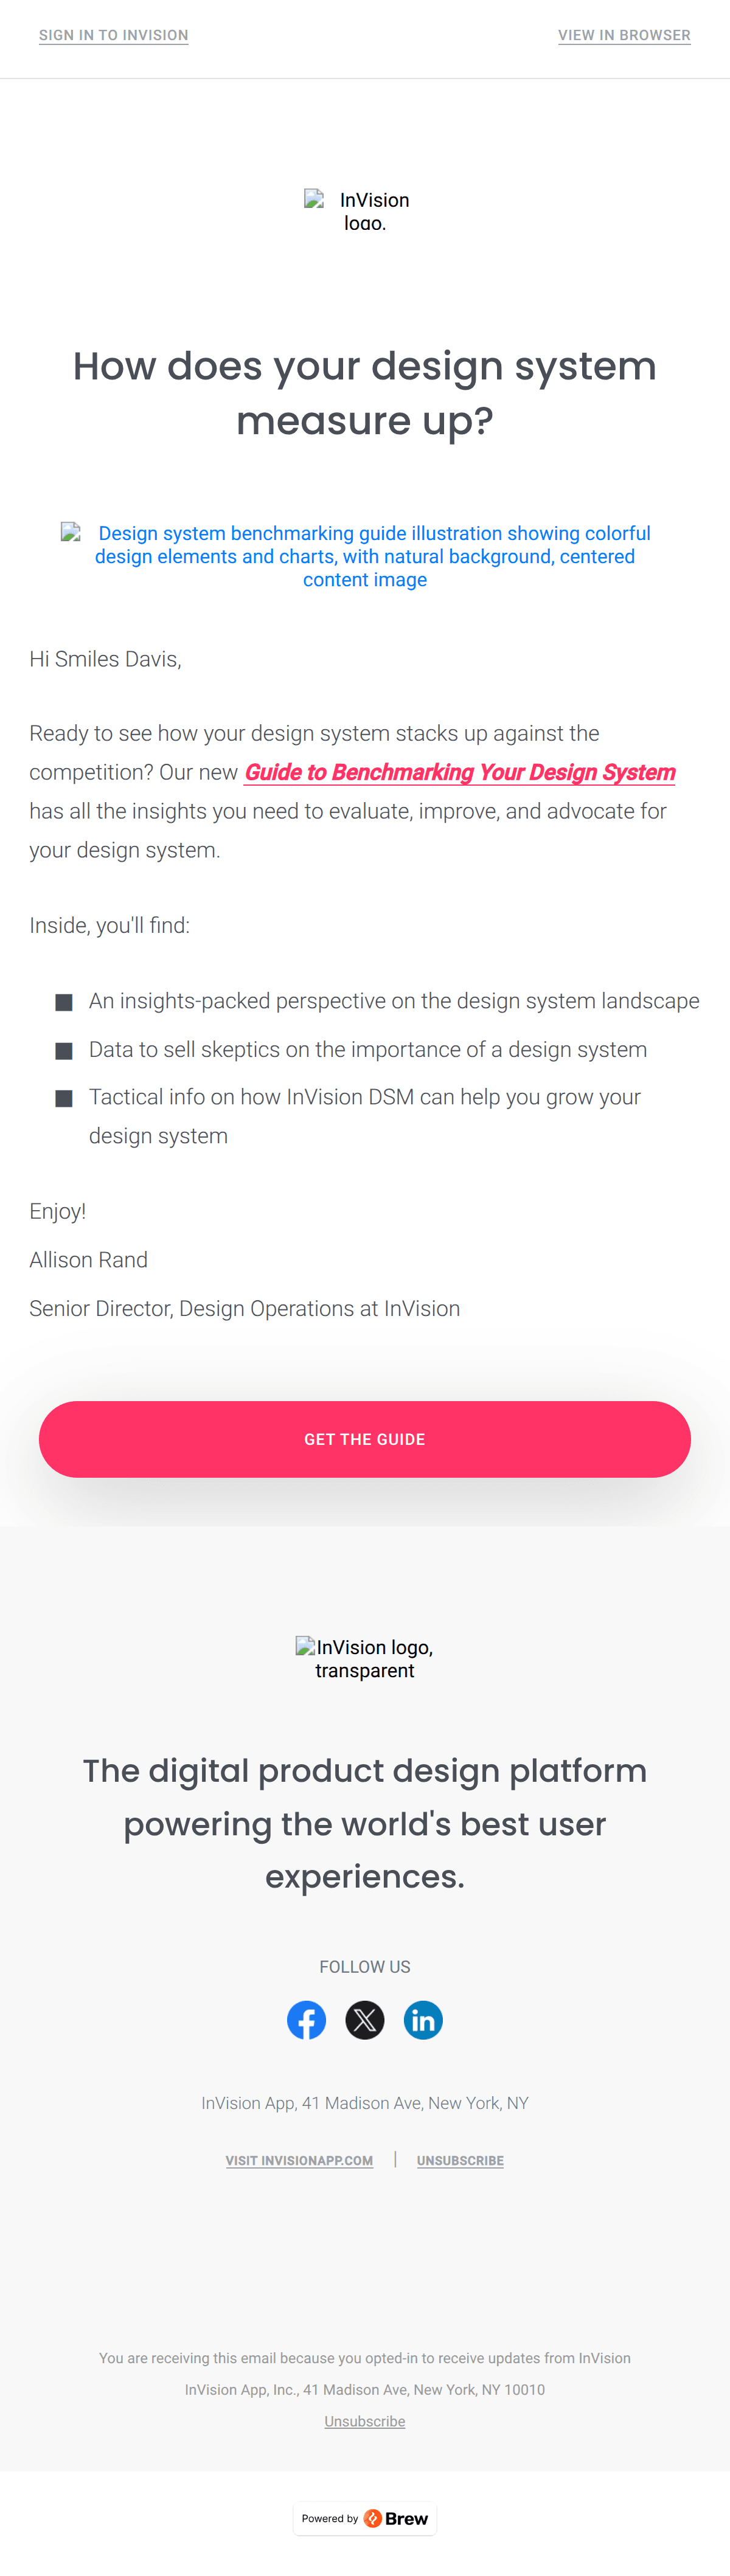Open the design system guide illustration image

click(365, 556)
